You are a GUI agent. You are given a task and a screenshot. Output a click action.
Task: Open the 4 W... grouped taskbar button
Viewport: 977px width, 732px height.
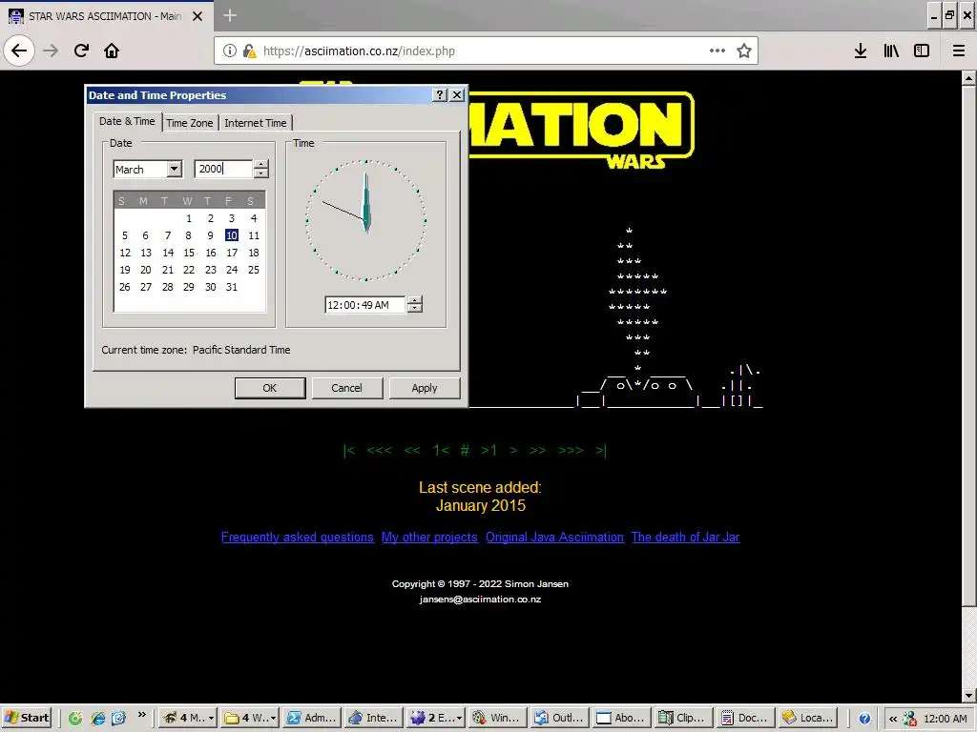pos(250,718)
